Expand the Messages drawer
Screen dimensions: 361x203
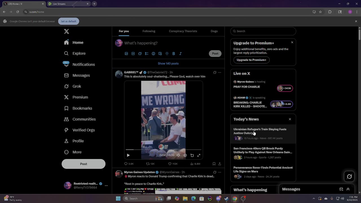tap(348, 189)
